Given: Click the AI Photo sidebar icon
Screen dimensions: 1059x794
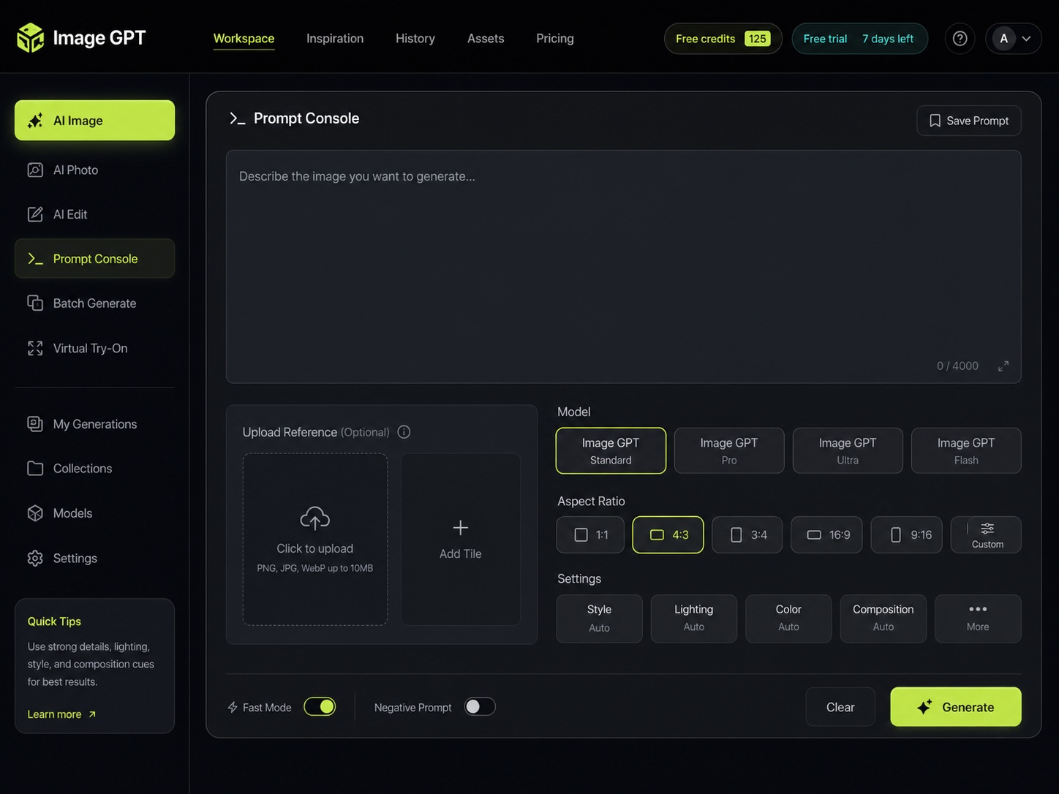Looking at the screenshot, I should pos(35,170).
